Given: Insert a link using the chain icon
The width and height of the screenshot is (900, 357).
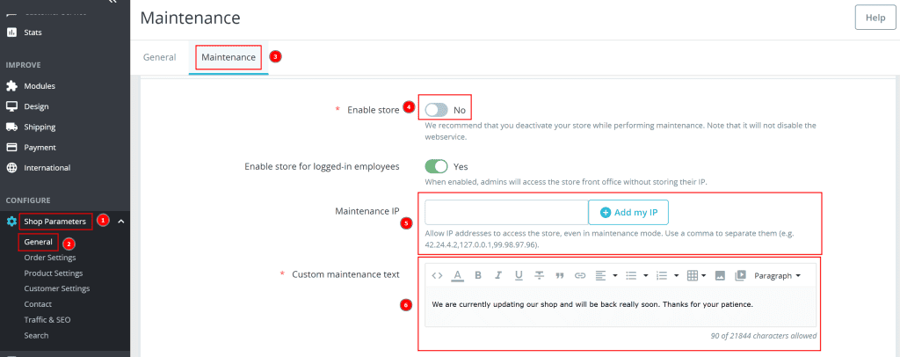Looking at the screenshot, I should (x=580, y=275).
